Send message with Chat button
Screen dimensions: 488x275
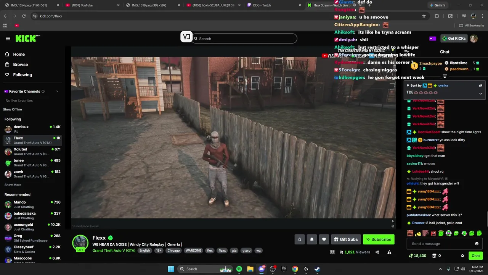[476, 256]
